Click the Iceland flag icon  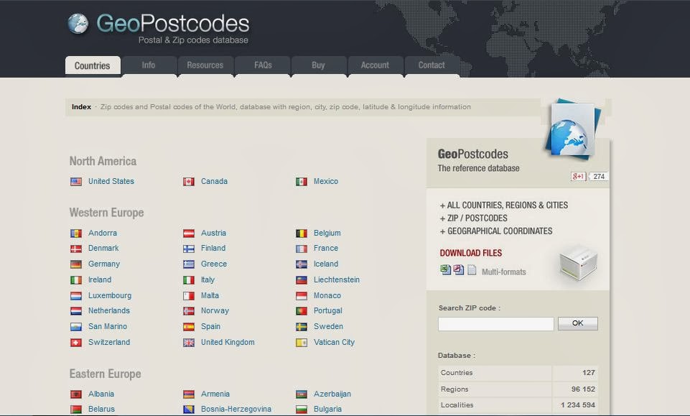[302, 264]
